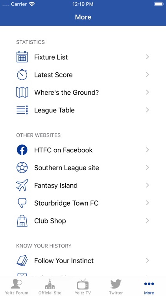Tap the thumbs-down Stourbridge Town icon
The width and height of the screenshot is (166, 296).
pos(22,203)
